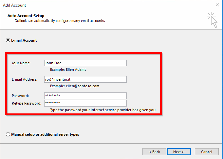Choose Manual setup or additional server types
Screen dimensions: 223x159
point(8,134)
